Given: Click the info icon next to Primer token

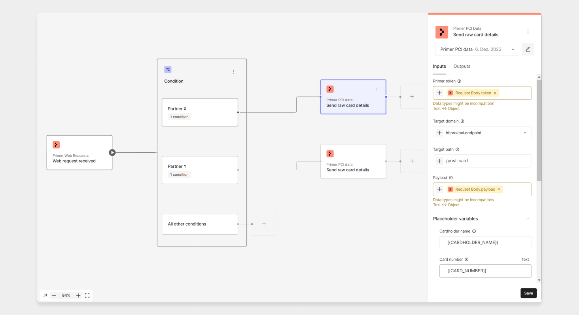Looking at the screenshot, I should tap(459, 81).
